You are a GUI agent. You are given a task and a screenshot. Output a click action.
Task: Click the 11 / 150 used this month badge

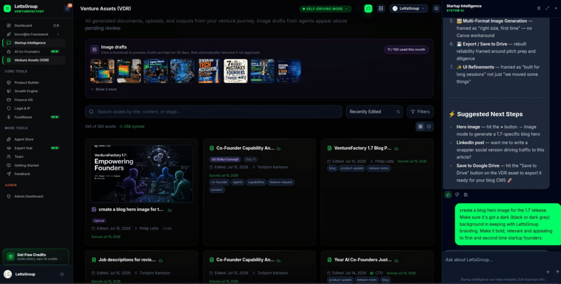point(406,49)
